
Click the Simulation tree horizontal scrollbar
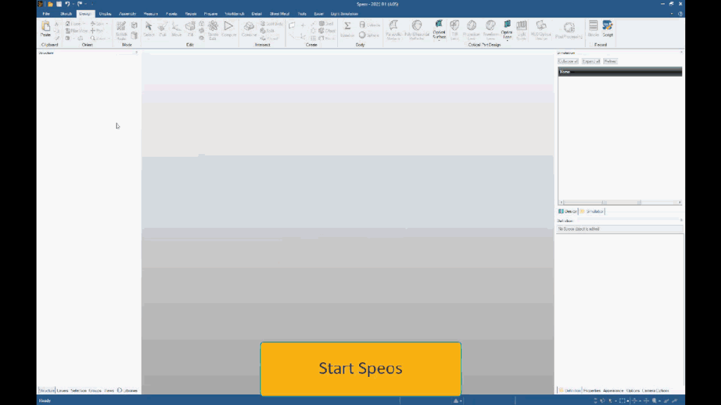coord(620,202)
